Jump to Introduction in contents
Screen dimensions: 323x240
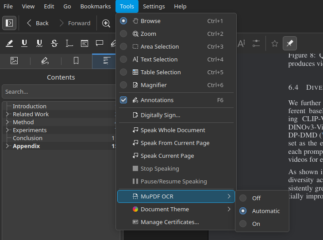[30, 106]
